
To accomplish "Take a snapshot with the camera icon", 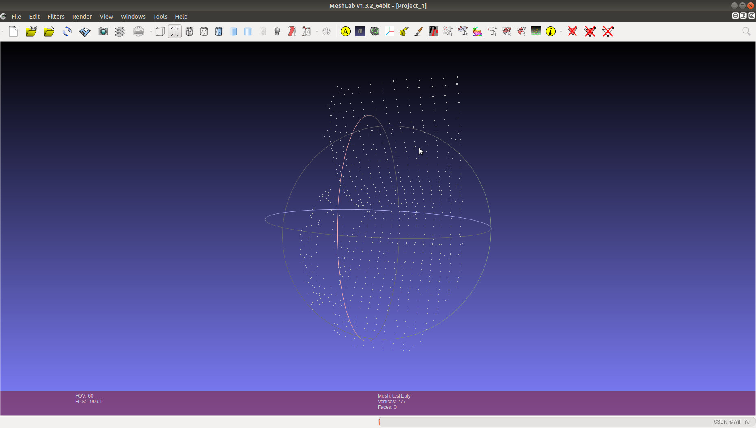I will [x=103, y=31].
